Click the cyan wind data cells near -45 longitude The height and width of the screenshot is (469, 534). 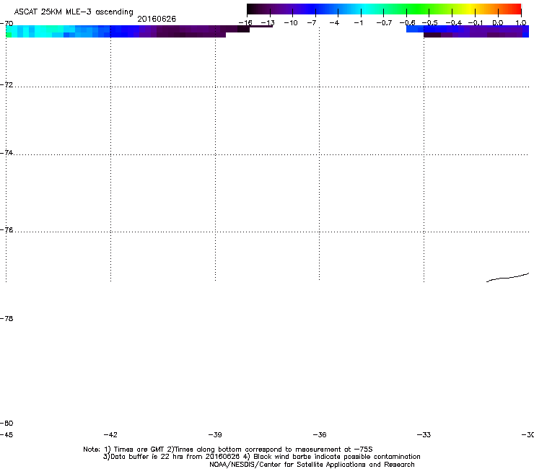[34, 31]
